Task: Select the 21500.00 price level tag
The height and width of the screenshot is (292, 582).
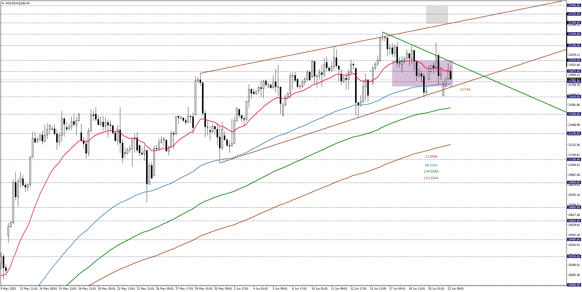Action: click(574, 114)
